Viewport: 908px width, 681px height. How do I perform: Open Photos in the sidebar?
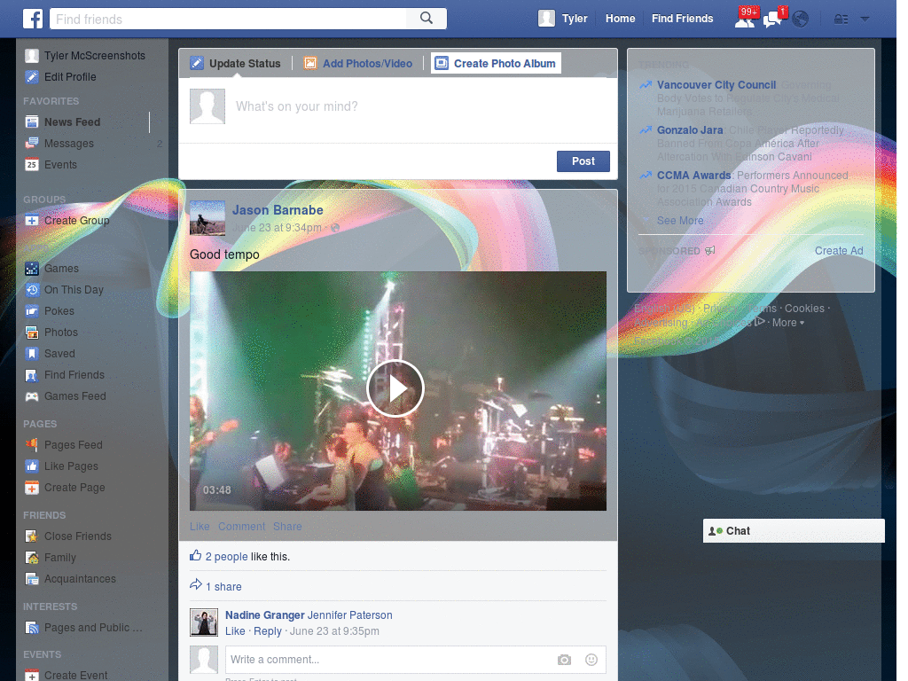(61, 333)
